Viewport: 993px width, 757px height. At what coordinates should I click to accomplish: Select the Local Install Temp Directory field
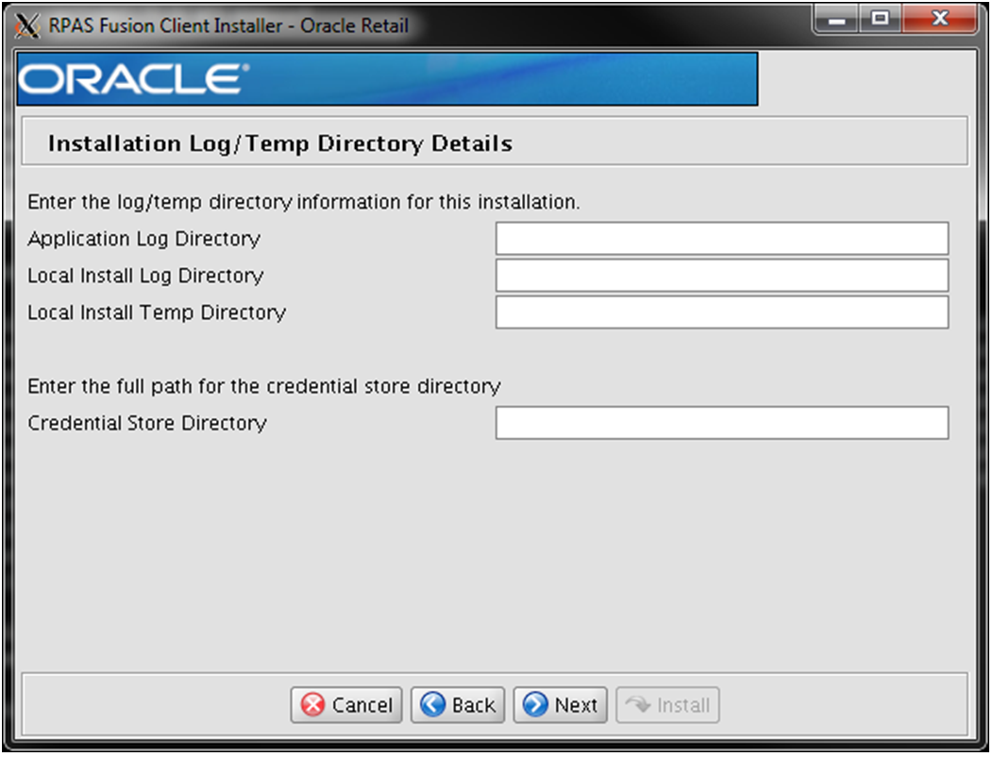[722, 311]
